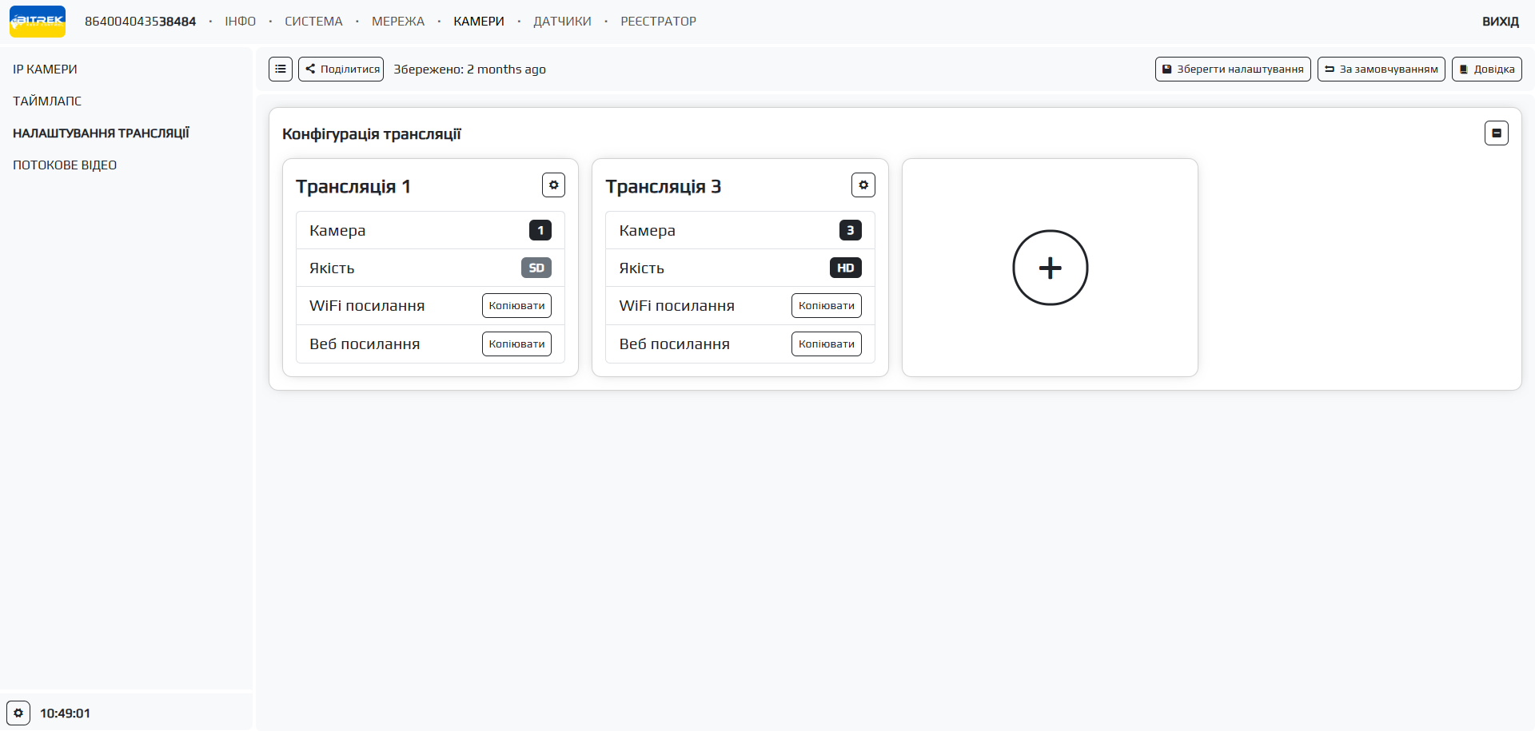The image size is (1535, 731).
Task: Open the bottom-left settings gear
Action: 18,713
